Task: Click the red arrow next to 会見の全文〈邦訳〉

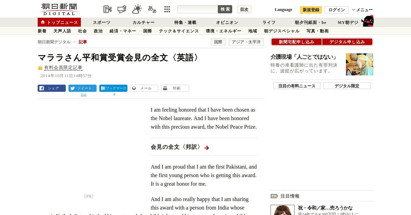Action: pos(207,148)
